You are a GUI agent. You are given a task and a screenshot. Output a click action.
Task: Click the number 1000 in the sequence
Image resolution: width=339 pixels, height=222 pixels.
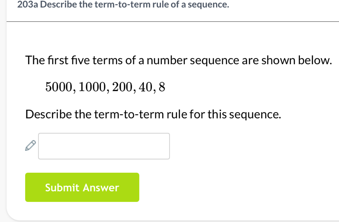point(93,87)
